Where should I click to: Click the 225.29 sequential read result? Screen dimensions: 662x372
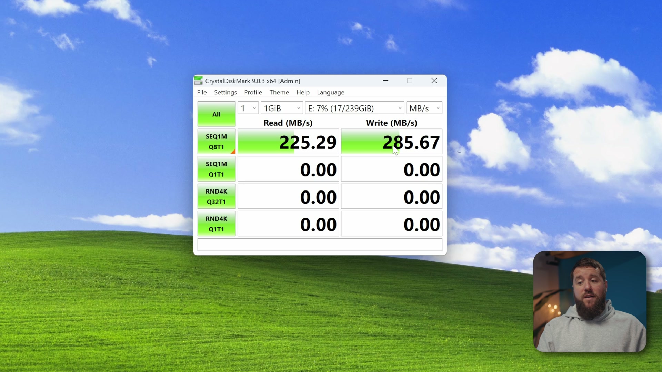[x=288, y=142]
